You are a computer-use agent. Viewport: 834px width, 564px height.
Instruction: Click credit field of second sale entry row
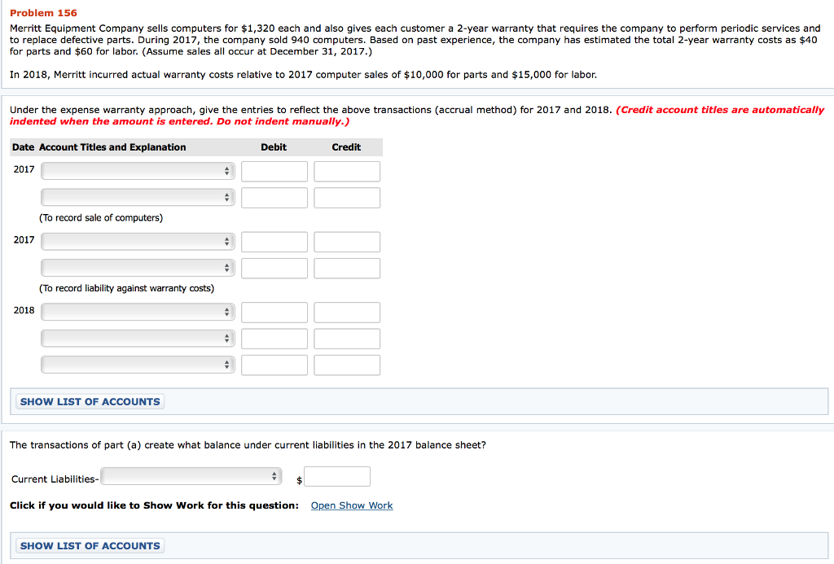(x=347, y=198)
